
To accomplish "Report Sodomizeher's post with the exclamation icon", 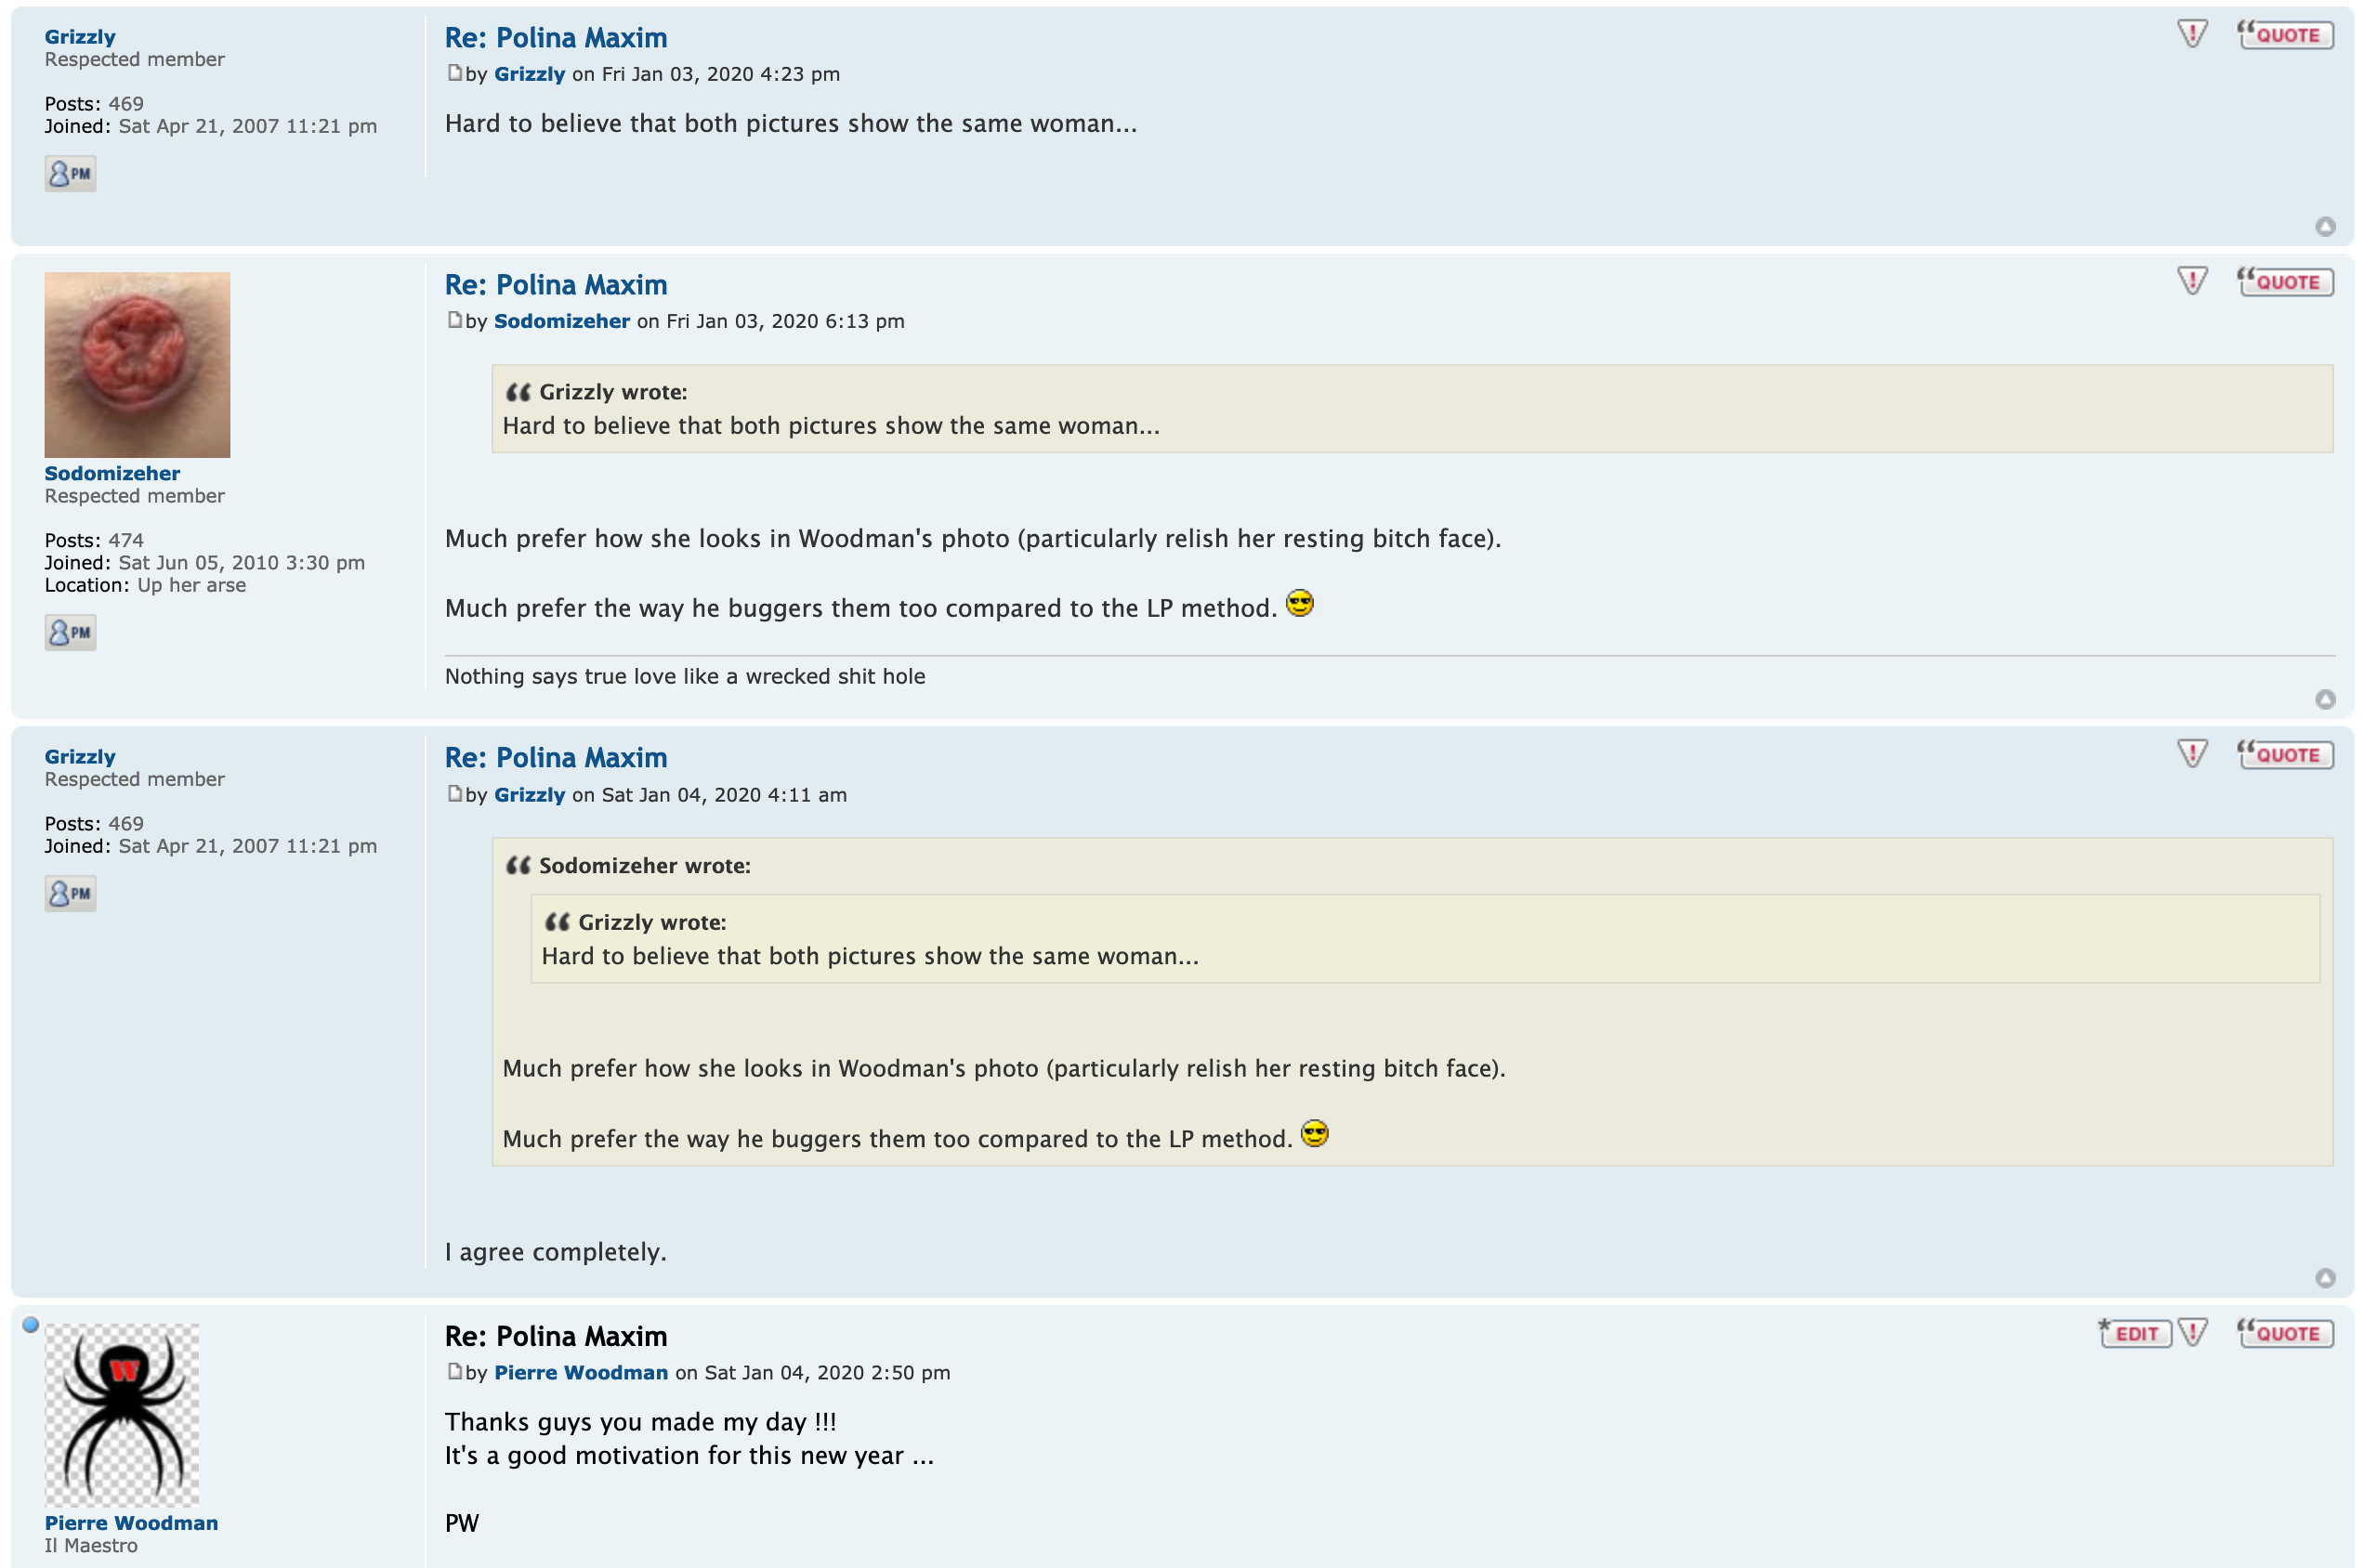I will click(2191, 282).
